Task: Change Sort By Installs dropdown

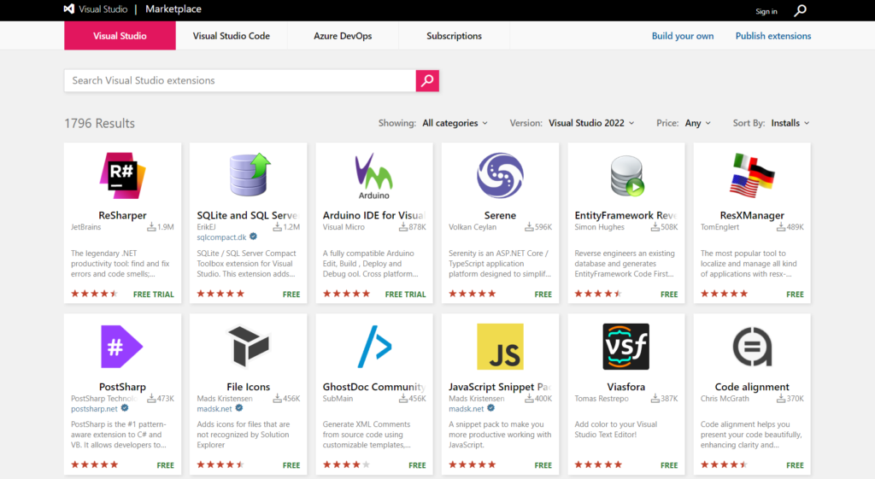Action: coord(790,123)
